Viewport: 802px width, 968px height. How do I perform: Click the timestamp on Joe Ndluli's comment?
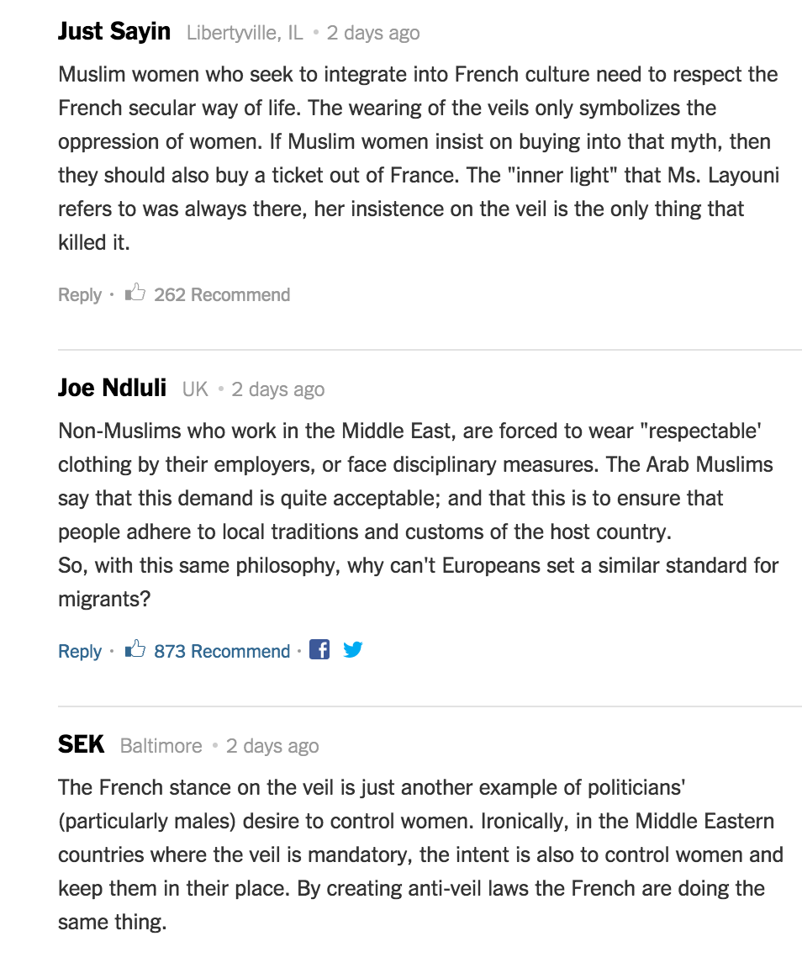(x=278, y=390)
